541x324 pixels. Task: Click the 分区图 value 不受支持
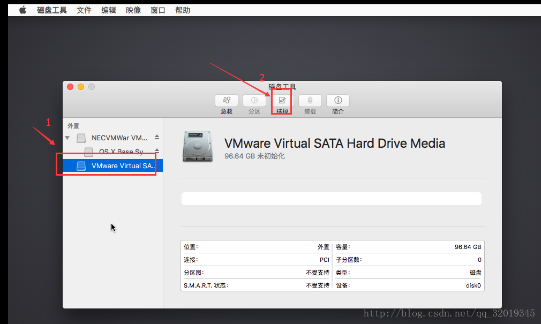(x=318, y=273)
